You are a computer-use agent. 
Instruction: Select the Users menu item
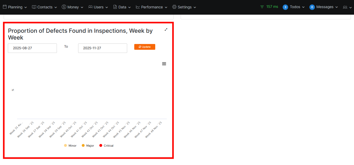[98, 7]
